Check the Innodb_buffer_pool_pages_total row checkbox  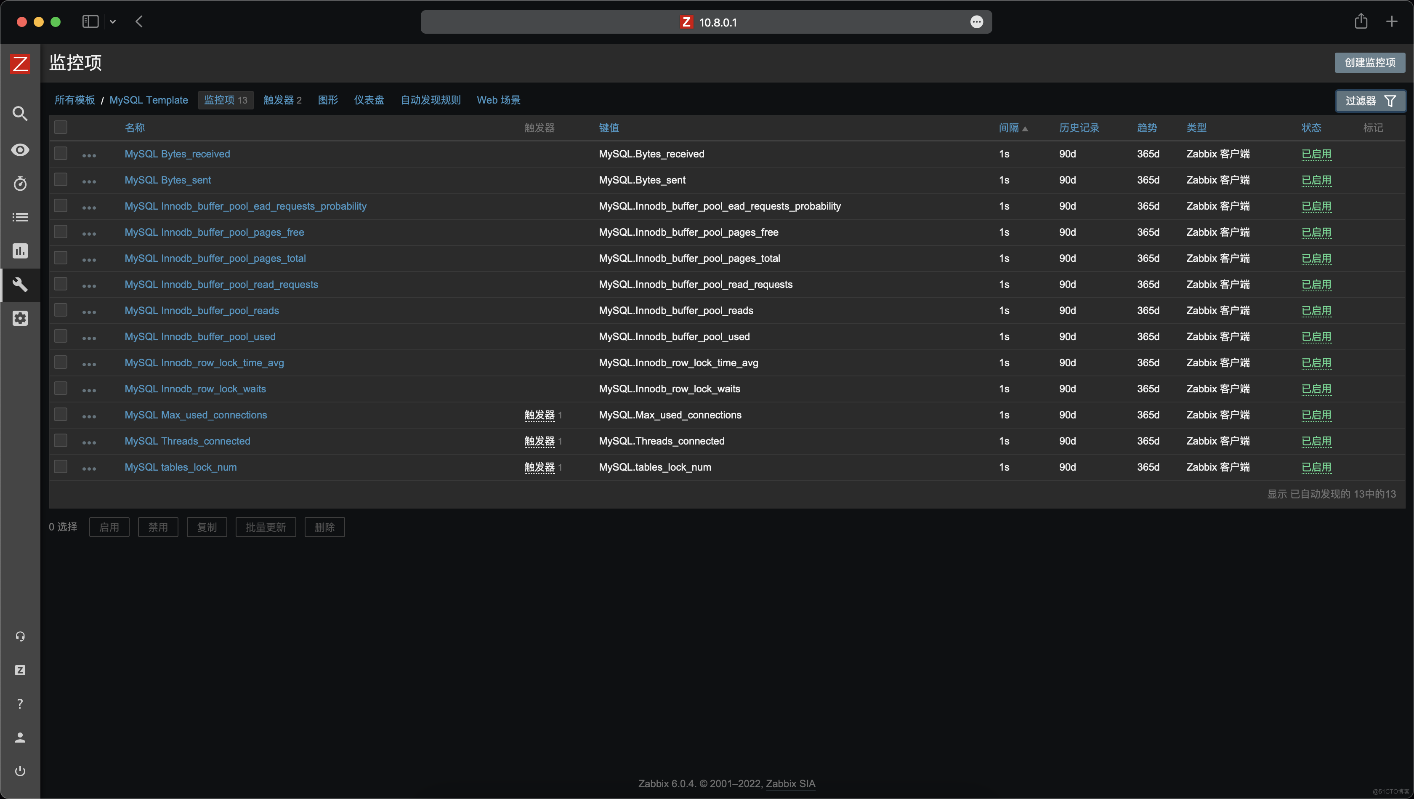(x=60, y=258)
